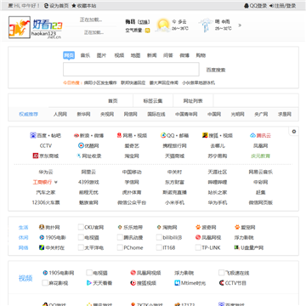Click the NetEase icon beside 网易·视频
306x306 pixels.
[x=119, y=135]
